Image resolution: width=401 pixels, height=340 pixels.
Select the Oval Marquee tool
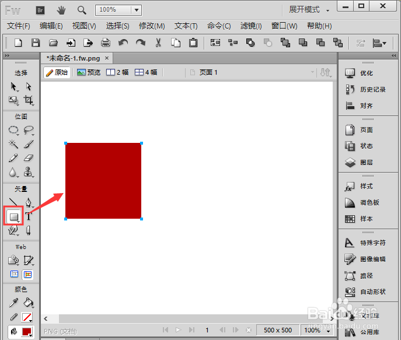coord(13,130)
